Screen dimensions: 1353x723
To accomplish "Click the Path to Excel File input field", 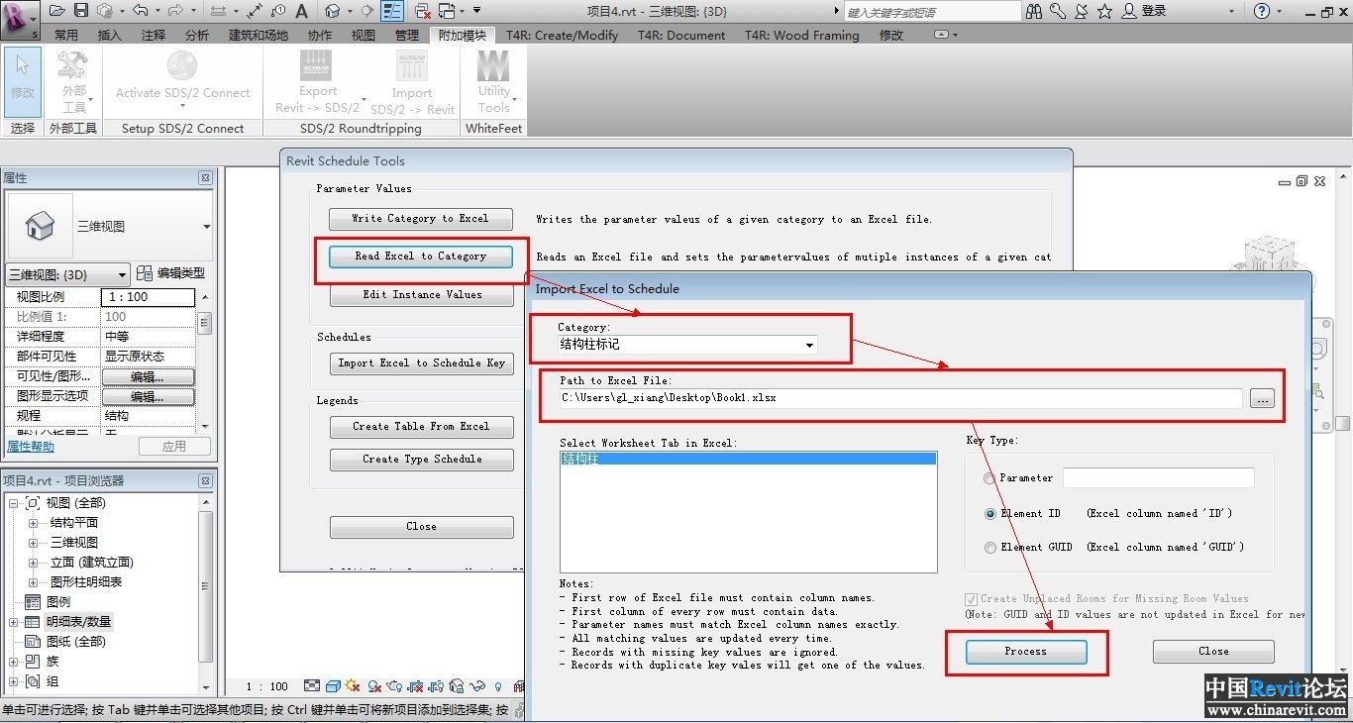I will [x=899, y=398].
